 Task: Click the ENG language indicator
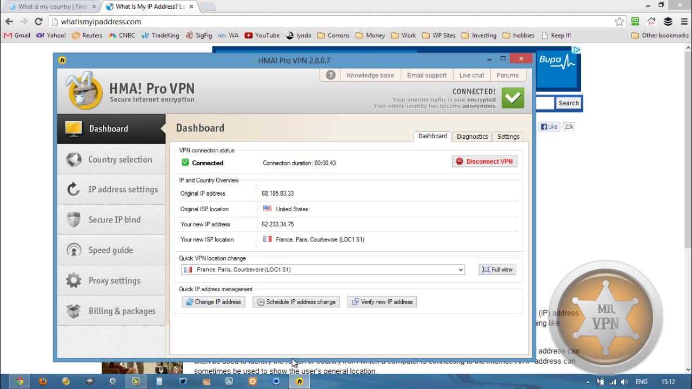tap(642, 382)
